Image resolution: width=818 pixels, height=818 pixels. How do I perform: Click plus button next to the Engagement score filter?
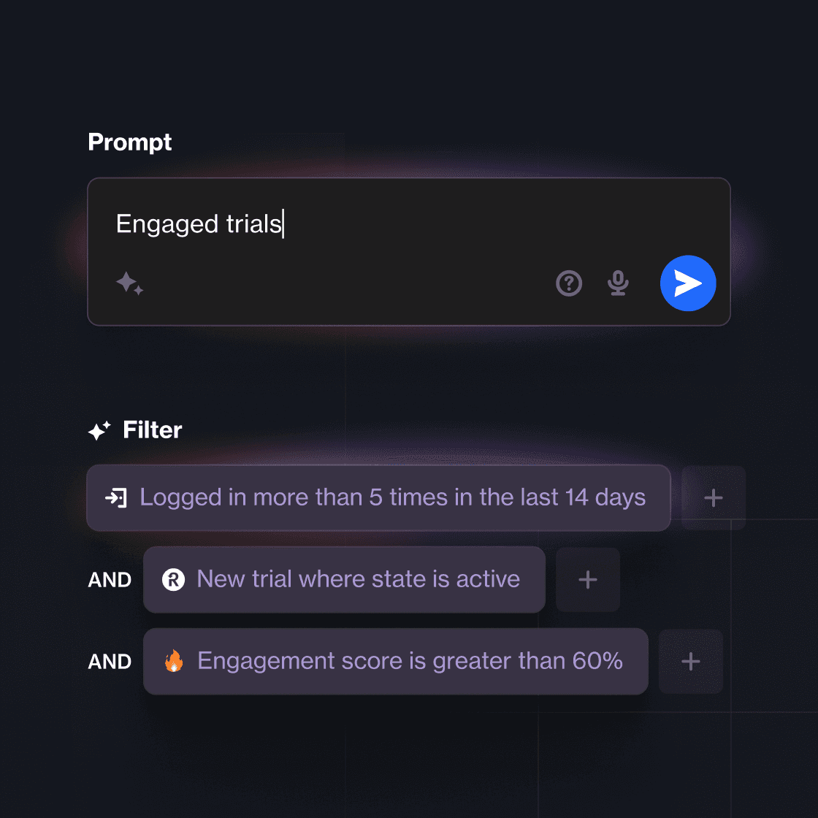coord(691,662)
